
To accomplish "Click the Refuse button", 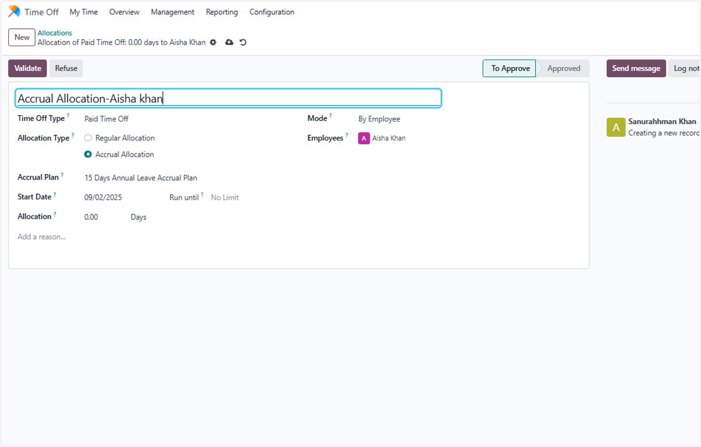I will click(x=66, y=68).
